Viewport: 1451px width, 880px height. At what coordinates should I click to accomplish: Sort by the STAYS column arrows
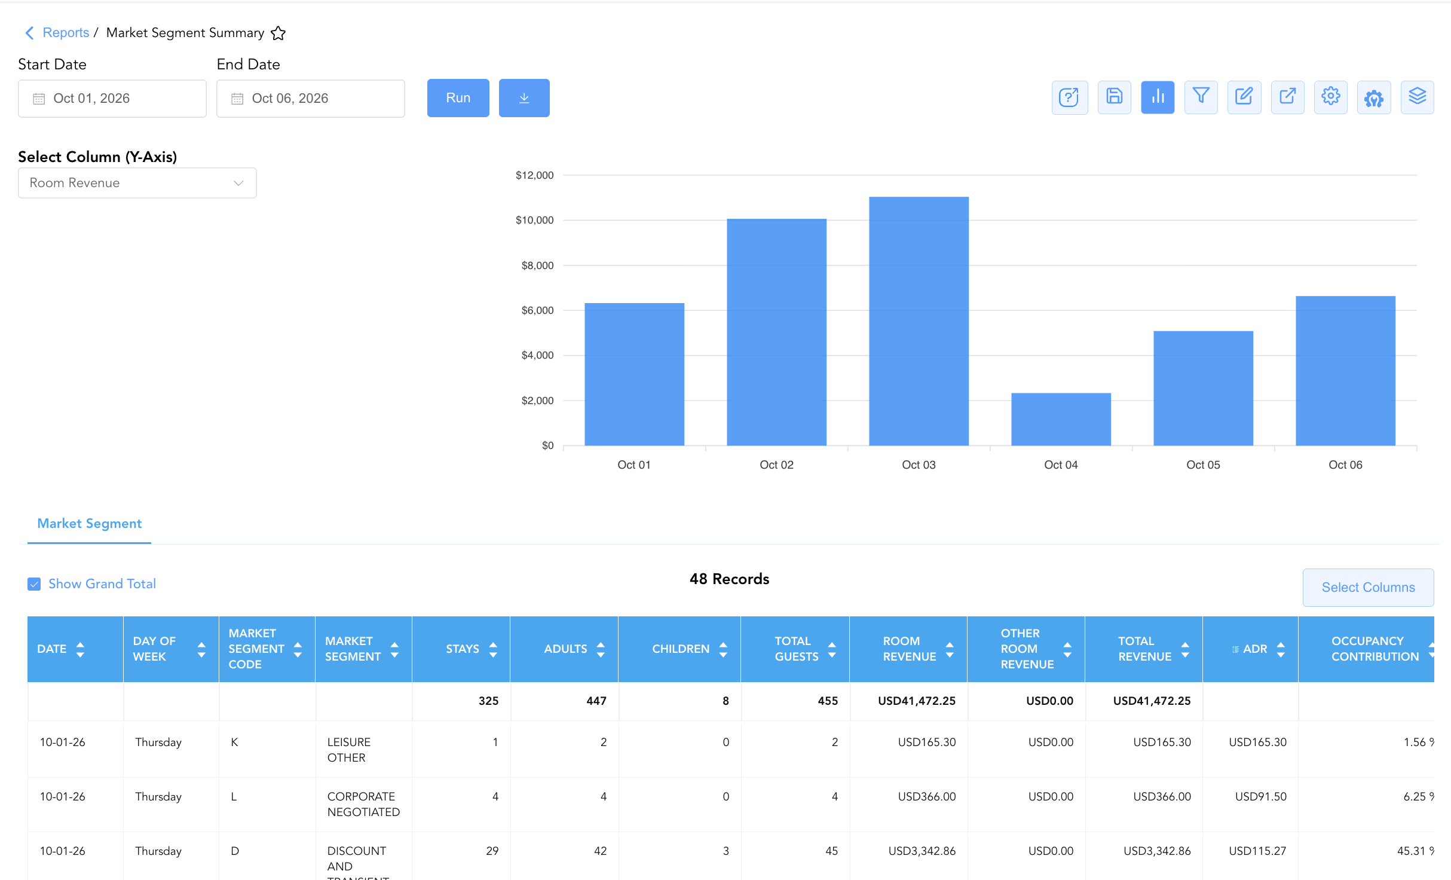tap(493, 649)
